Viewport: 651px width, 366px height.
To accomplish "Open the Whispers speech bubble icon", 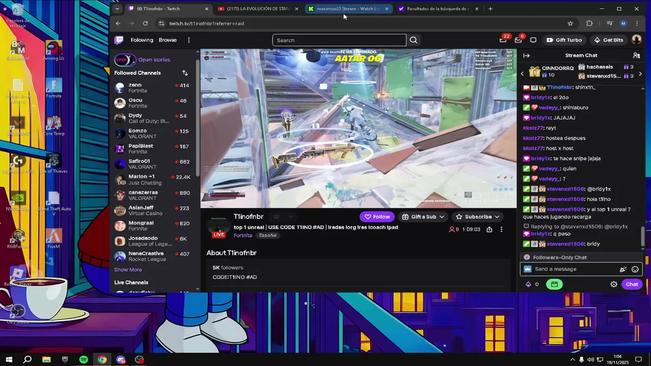I will point(533,40).
